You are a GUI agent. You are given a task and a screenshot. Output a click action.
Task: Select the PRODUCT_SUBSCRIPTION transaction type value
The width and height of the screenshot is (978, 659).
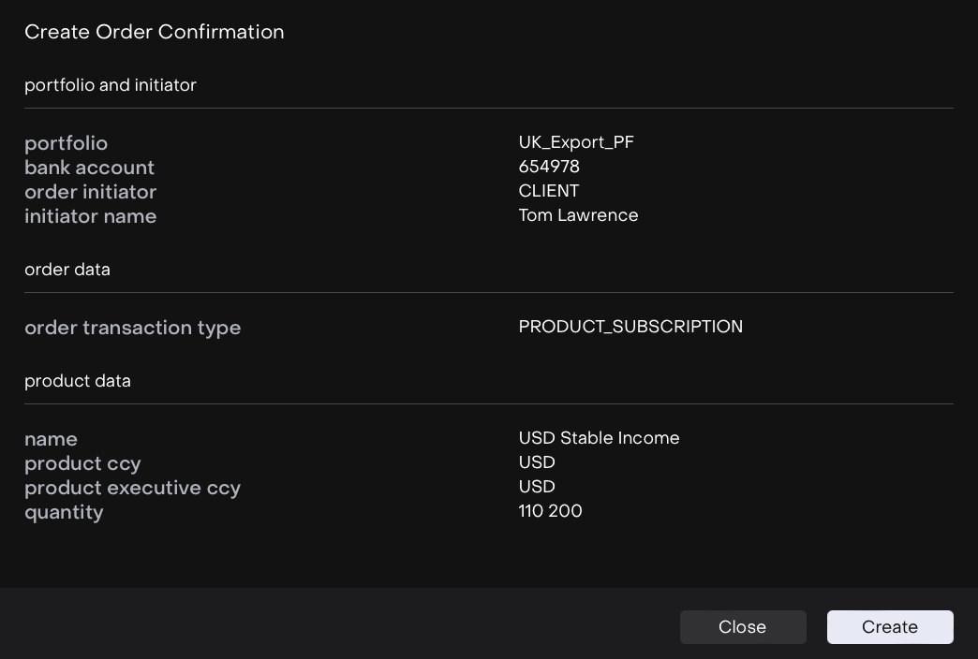point(630,327)
